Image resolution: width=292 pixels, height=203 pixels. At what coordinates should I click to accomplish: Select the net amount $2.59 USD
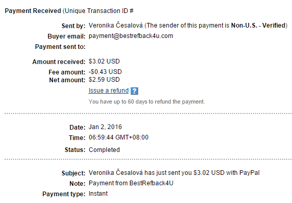pyautogui.click(x=104, y=80)
